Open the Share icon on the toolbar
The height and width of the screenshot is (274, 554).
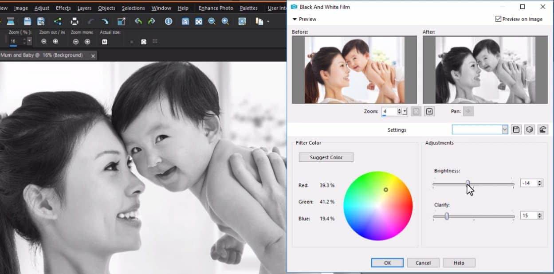click(58, 21)
